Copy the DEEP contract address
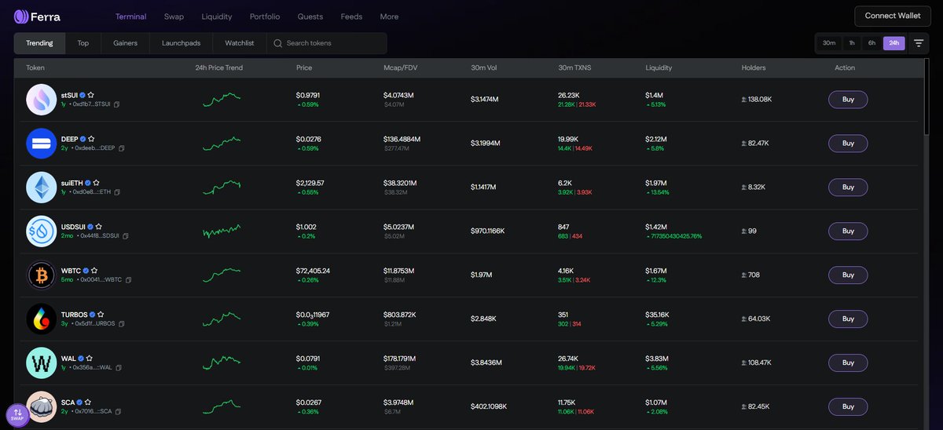The width and height of the screenshot is (943, 430). (x=121, y=148)
